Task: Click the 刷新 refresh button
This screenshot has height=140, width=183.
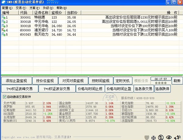Action: point(177,81)
